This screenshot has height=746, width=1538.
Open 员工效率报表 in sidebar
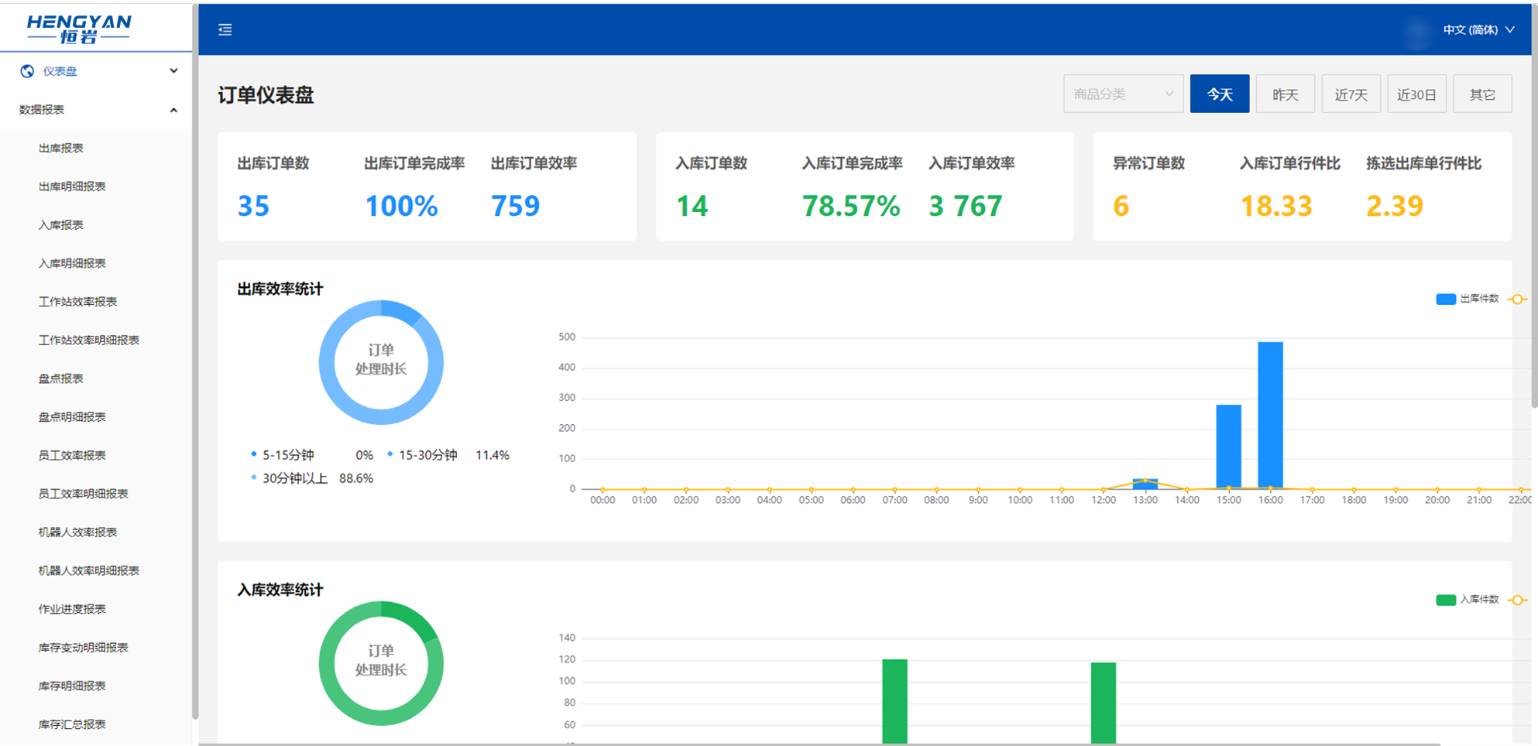click(72, 456)
